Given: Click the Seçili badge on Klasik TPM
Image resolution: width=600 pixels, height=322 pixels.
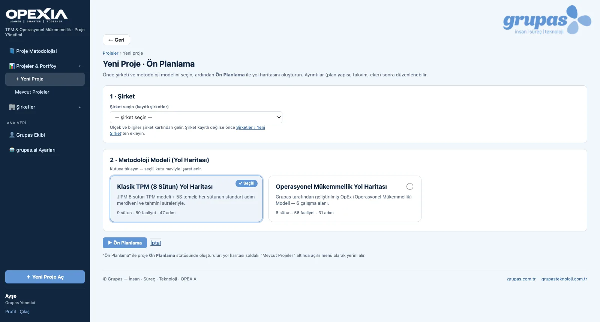Looking at the screenshot, I should click(246, 183).
